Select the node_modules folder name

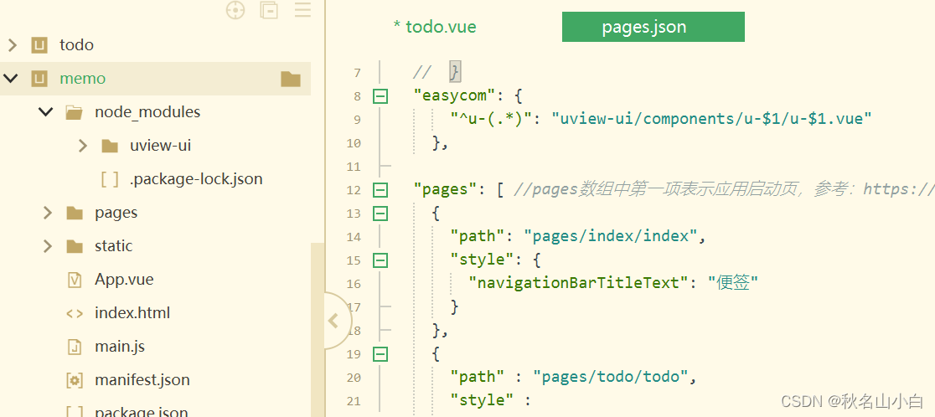[x=147, y=112]
